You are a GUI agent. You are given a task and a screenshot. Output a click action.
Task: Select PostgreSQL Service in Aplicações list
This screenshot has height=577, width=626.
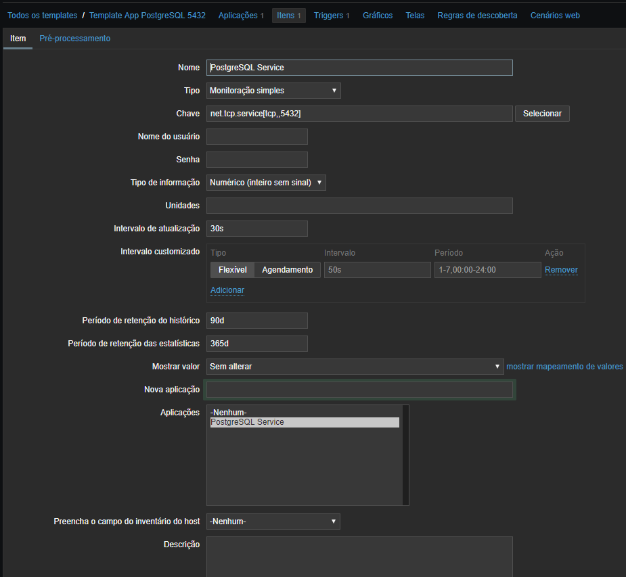[x=247, y=422]
